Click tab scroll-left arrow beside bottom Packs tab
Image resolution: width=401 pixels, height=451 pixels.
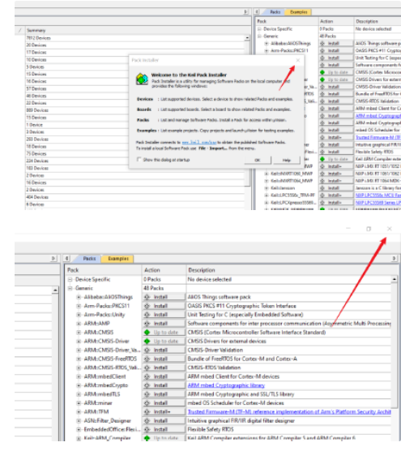pyautogui.click(x=66, y=258)
